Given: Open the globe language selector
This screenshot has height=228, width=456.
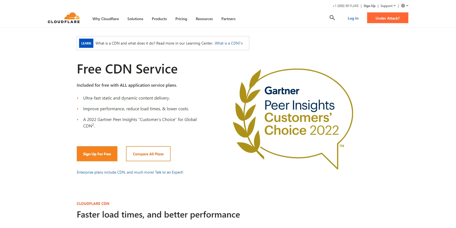Looking at the screenshot, I should 403,6.
